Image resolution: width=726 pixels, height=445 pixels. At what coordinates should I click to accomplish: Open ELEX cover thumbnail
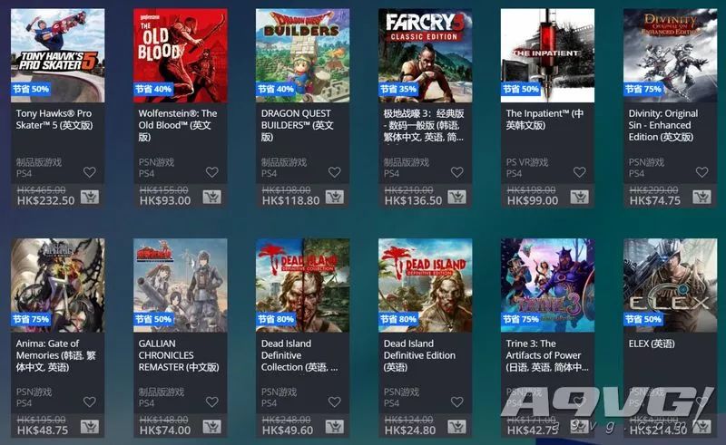click(670, 285)
